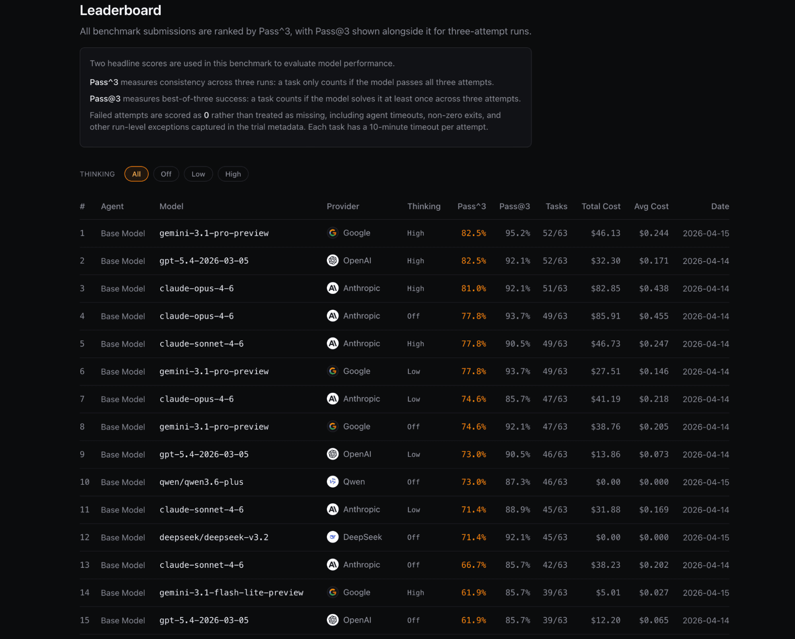
Task: Click the OpenAI icon on the rank 15 row
Action: 332,620
